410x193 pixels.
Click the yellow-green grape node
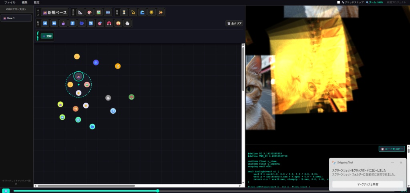click(60, 105)
